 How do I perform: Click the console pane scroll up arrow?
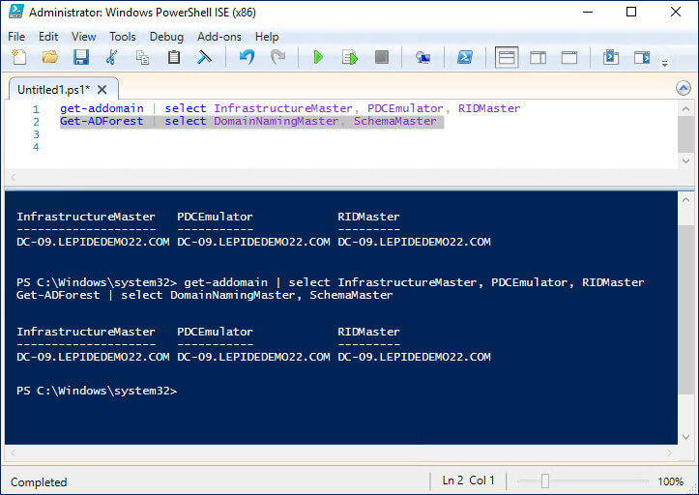(685, 200)
